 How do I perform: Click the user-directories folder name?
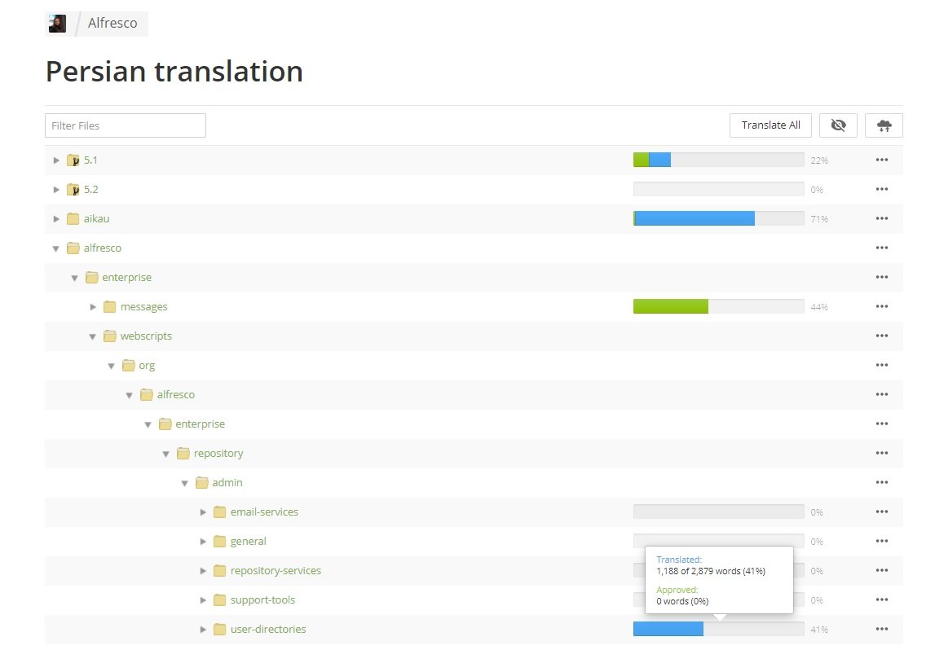268,629
